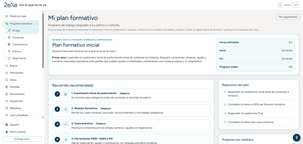The image size is (303, 144).
Task: Click the Práctica question-circle icon
Action: (x=9, y=51)
